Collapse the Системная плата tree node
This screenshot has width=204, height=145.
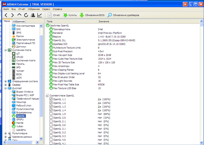(6, 50)
